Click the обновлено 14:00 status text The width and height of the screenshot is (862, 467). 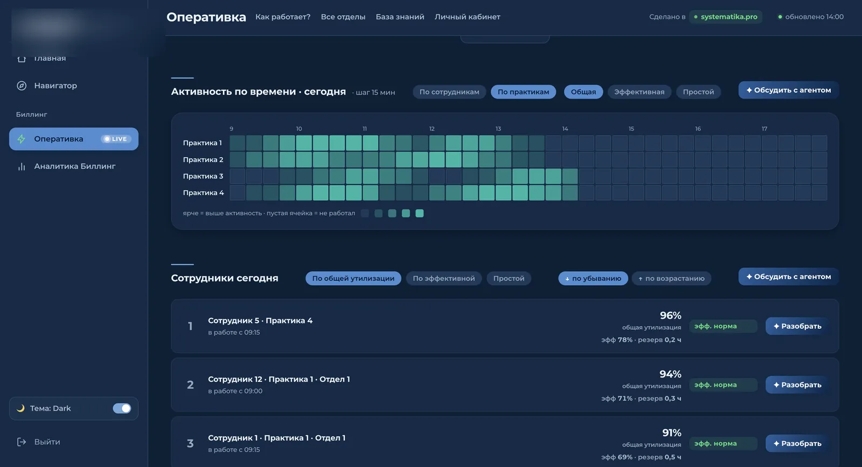[x=815, y=17]
